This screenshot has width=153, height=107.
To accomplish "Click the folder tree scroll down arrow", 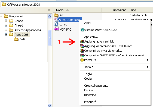I will (50, 105).
